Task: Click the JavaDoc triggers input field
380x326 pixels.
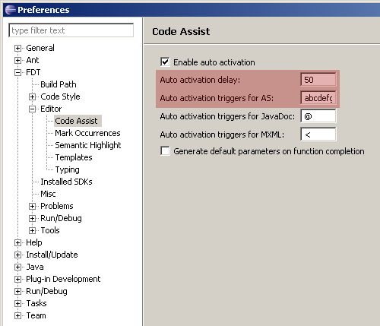Action: (318, 116)
